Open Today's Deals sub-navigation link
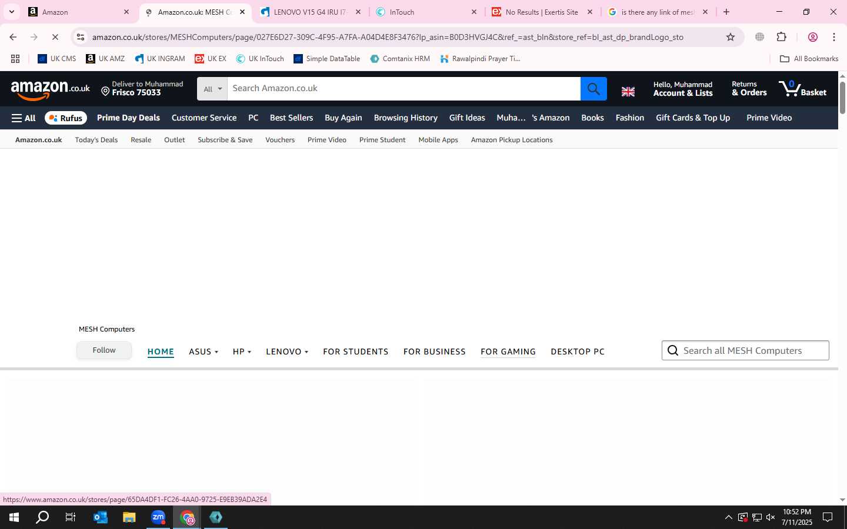Screen dimensions: 847x529 coord(96,140)
